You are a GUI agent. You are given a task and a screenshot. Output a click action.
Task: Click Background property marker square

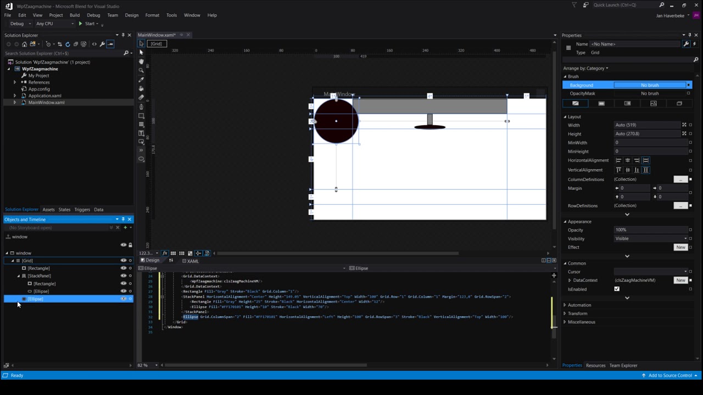tap(689, 85)
